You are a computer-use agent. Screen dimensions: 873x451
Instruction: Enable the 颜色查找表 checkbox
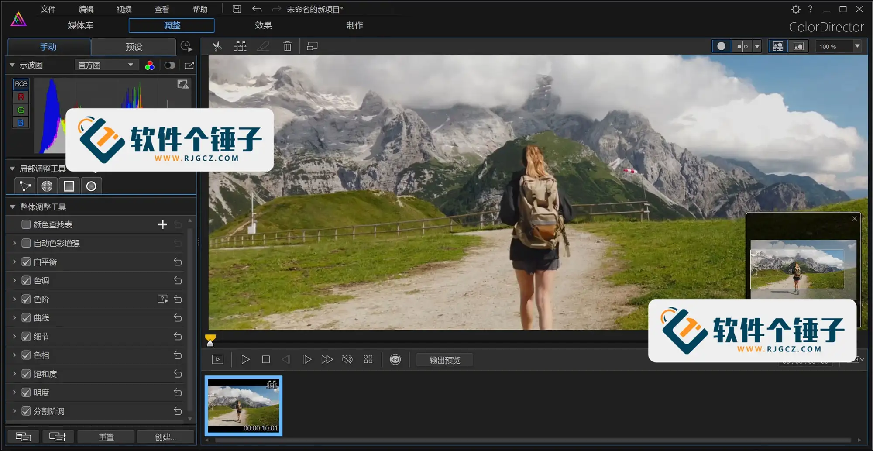(26, 224)
